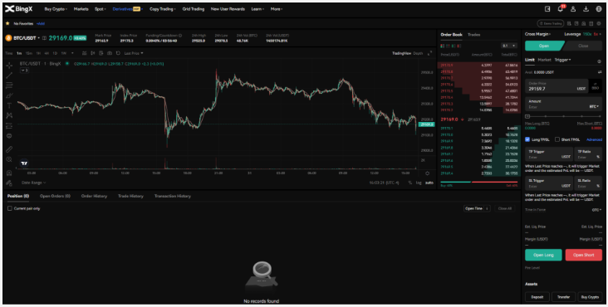Click the Open Short button
Screen dimensions: 608x307
click(584, 255)
